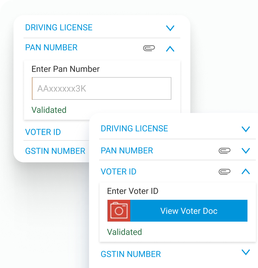
Task: Collapse the VOTER ID section chevron
Action: click(246, 171)
